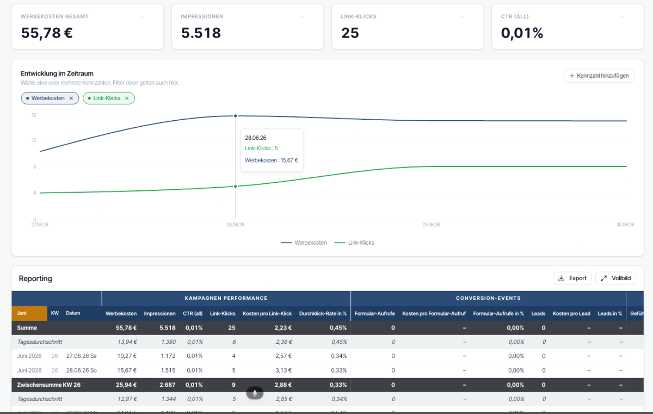This screenshot has width=653, height=414.
Task: Click the 10,27 € Werbekosten cell
Action: (x=126, y=356)
